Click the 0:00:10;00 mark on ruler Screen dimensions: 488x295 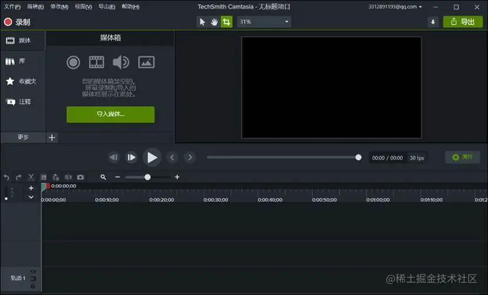click(107, 200)
